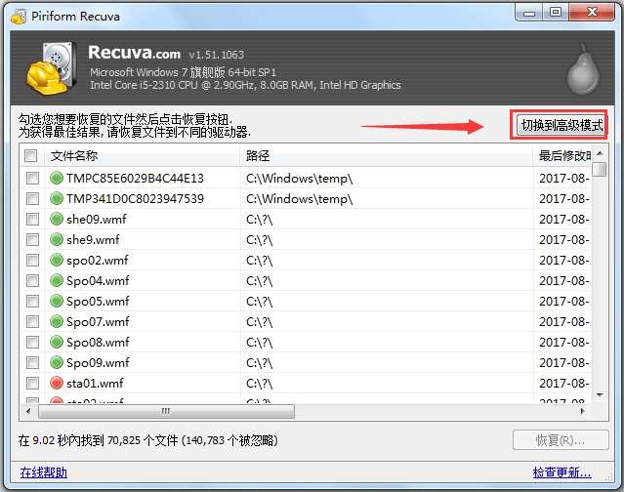Check the box for TMPC85E6029B4C44E13
The height and width of the screenshot is (492, 624).
coord(32,178)
